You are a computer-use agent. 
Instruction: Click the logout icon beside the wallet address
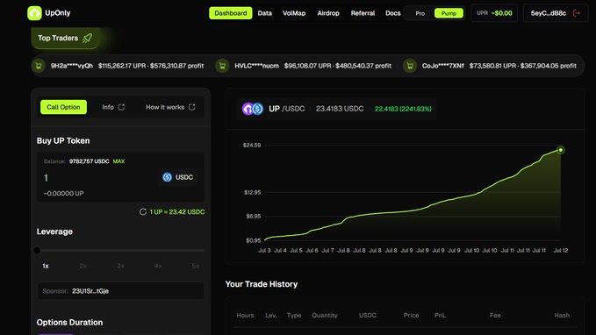click(577, 13)
